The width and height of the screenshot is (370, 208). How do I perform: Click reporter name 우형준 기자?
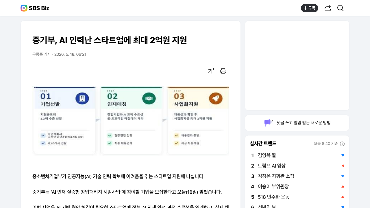(x=42, y=54)
